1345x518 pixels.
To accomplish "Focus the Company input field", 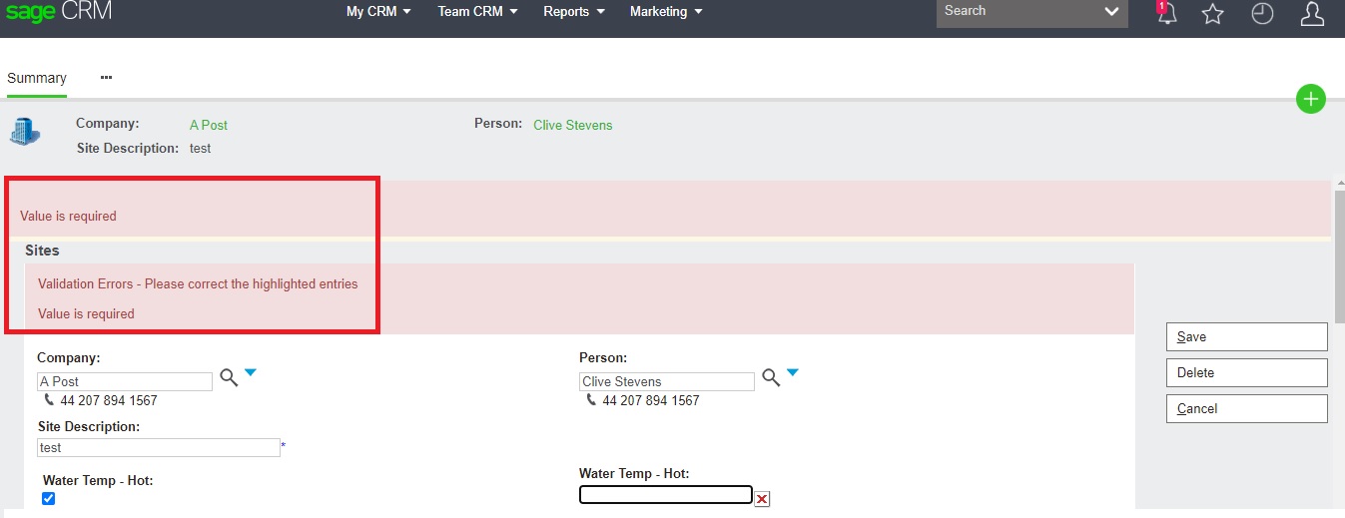I will 125,381.
